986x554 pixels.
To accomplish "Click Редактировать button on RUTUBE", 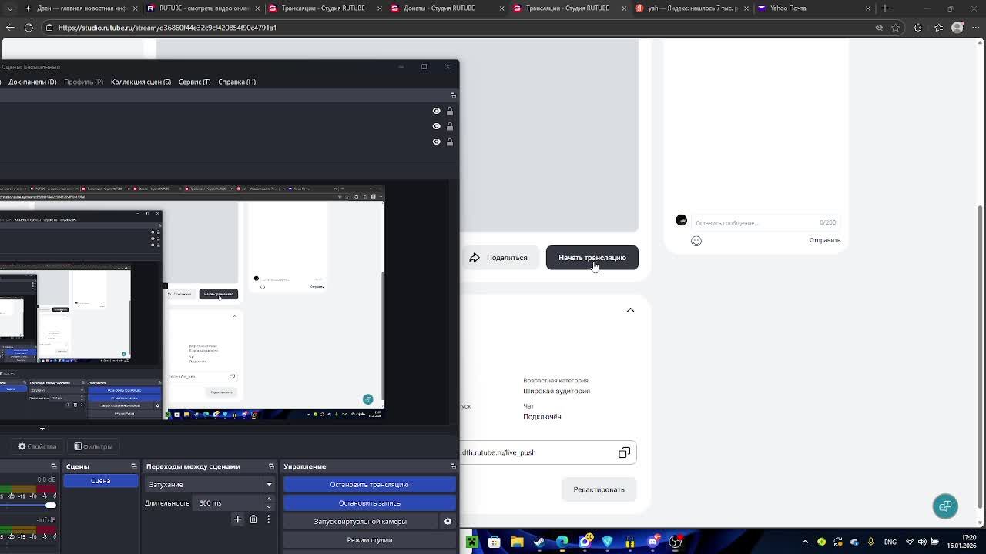I will (x=599, y=489).
